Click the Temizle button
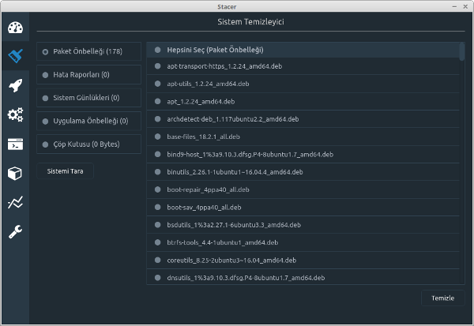The image size is (474, 326). click(443, 298)
